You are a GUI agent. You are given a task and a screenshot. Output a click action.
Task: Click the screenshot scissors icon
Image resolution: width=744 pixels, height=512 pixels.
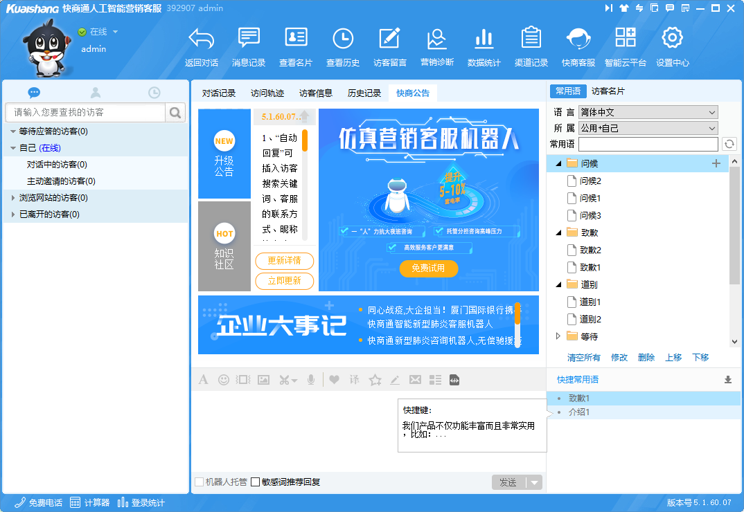[x=285, y=380]
